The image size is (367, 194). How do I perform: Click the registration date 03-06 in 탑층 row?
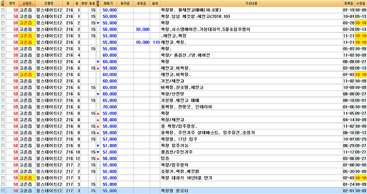coord(349,158)
